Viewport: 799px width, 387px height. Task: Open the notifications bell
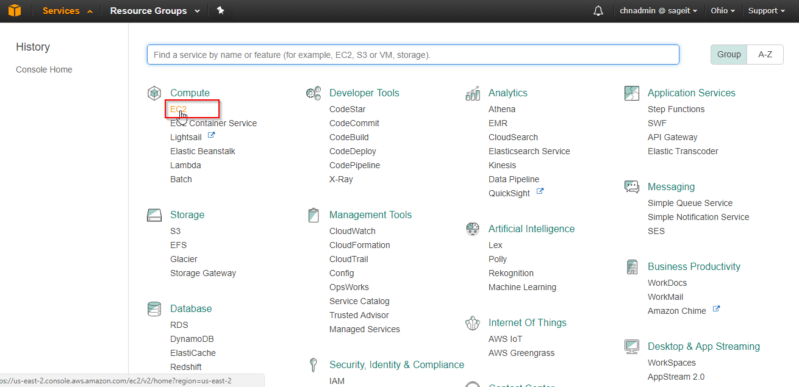598,11
